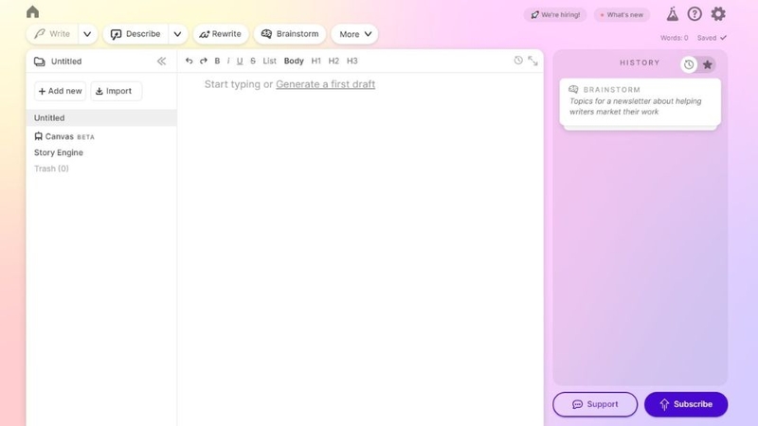Open the What's new link
Screen dimensions: 758x426
pos(622,15)
